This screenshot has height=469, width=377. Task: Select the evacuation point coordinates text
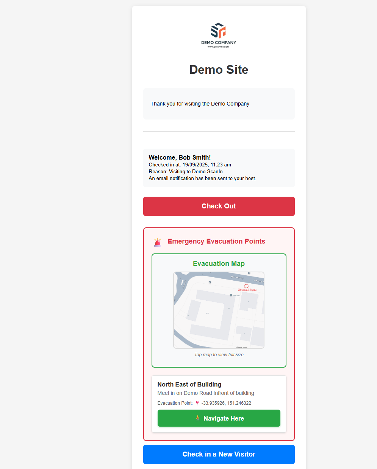(x=226, y=403)
